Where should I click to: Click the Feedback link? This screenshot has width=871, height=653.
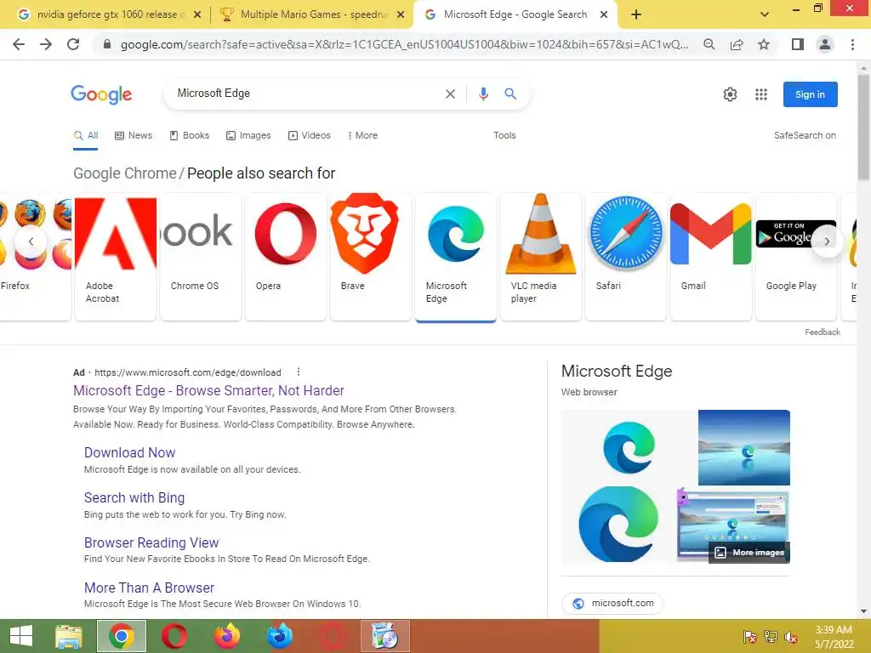click(823, 332)
